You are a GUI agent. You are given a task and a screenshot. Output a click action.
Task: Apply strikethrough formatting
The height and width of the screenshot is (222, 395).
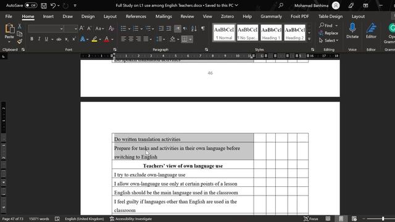click(x=59, y=39)
